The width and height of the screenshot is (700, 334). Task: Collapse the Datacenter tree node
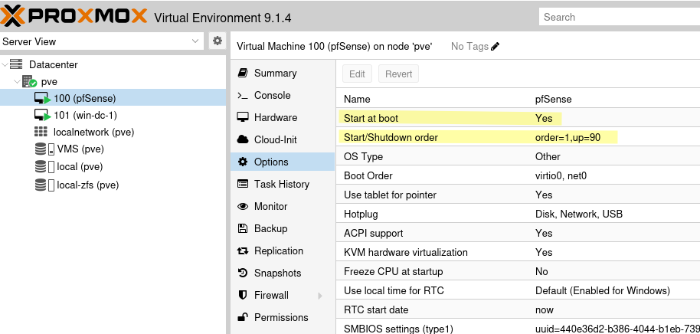point(5,65)
